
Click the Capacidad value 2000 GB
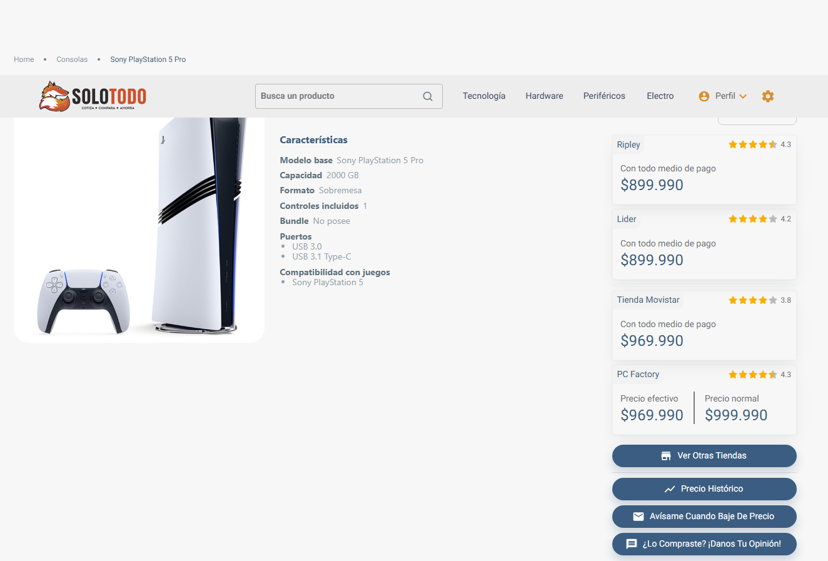(x=343, y=176)
